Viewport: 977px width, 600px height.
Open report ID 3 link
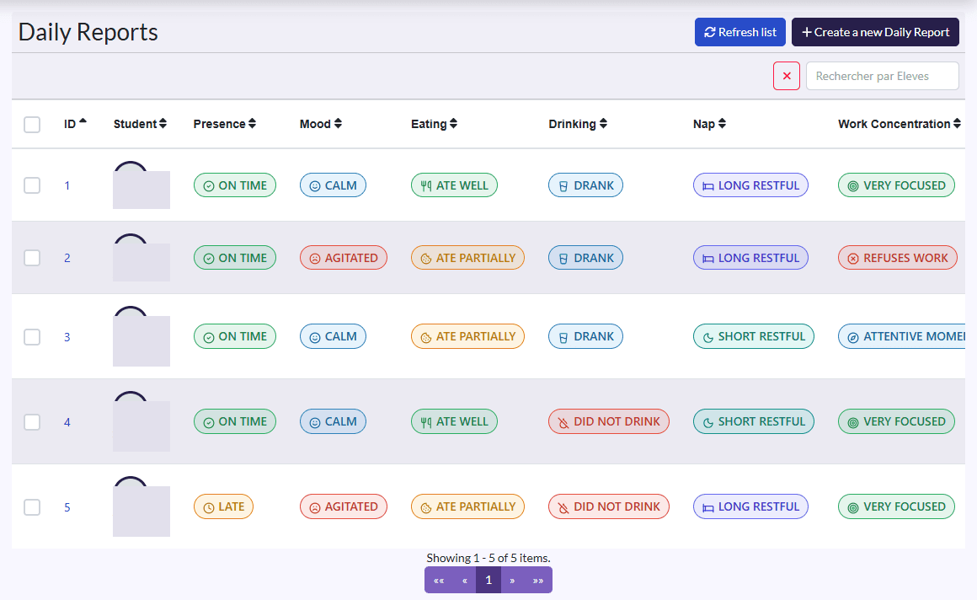[67, 337]
